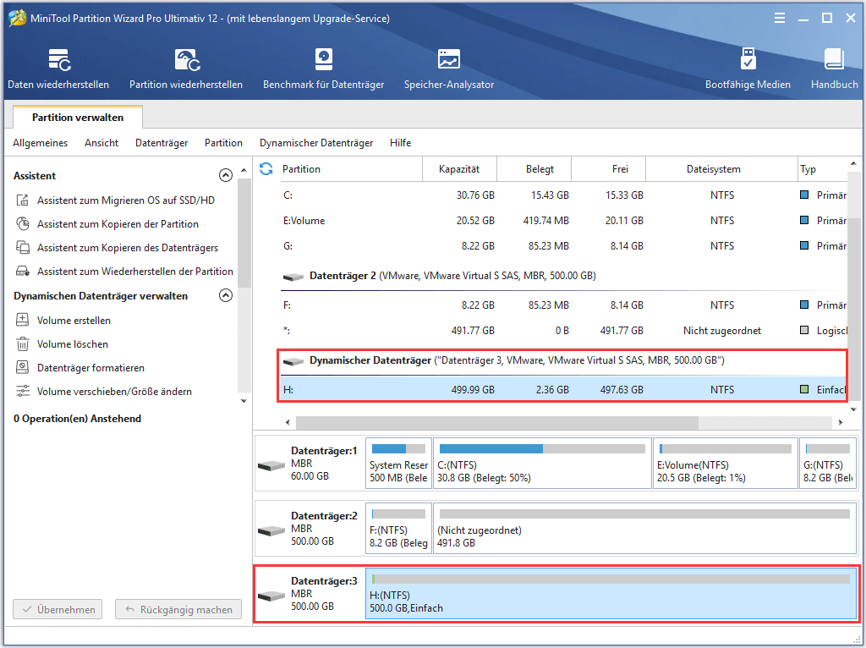Image resolution: width=866 pixels, height=648 pixels.
Task: Select the Datenträger:1 drive icon in disk map
Action: pos(271,466)
